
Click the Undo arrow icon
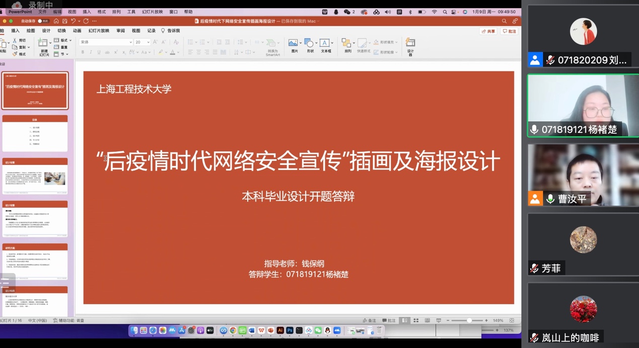(x=73, y=21)
